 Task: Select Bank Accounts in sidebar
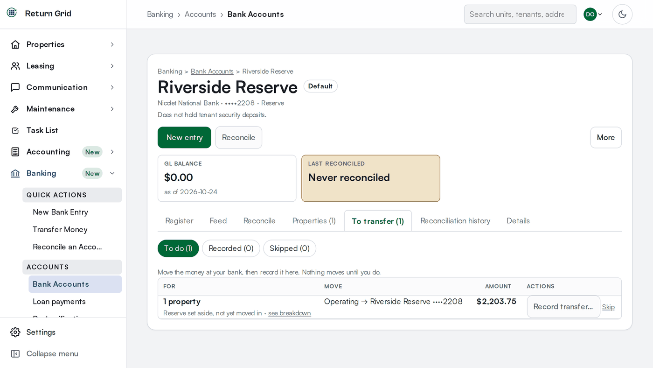pos(75,284)
